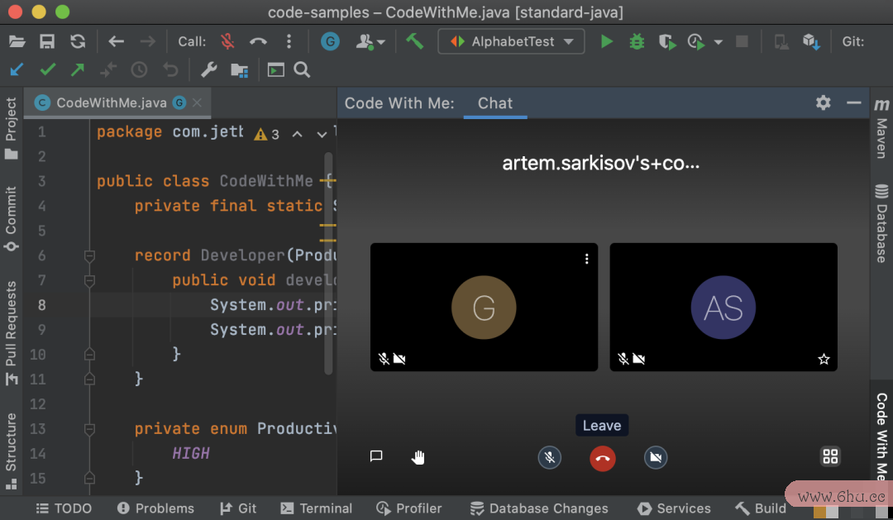End the call with the red hang-up button
Screen dimensions: 893x520
(602, 457)
